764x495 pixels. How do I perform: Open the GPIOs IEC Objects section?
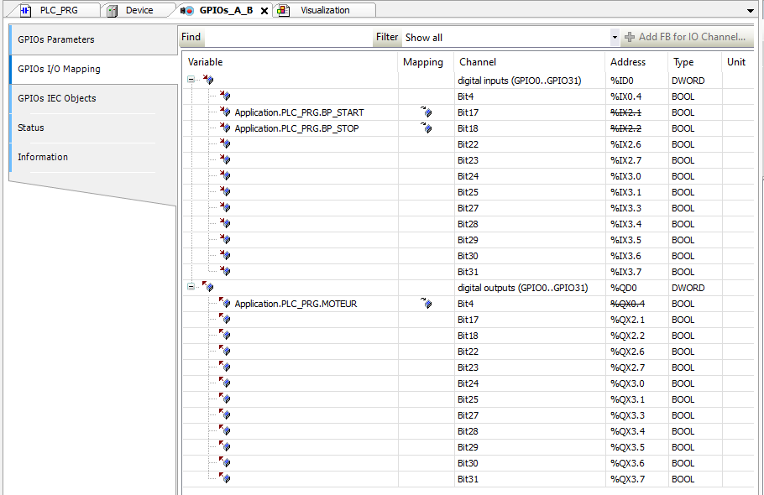click(x=57, y=97)
